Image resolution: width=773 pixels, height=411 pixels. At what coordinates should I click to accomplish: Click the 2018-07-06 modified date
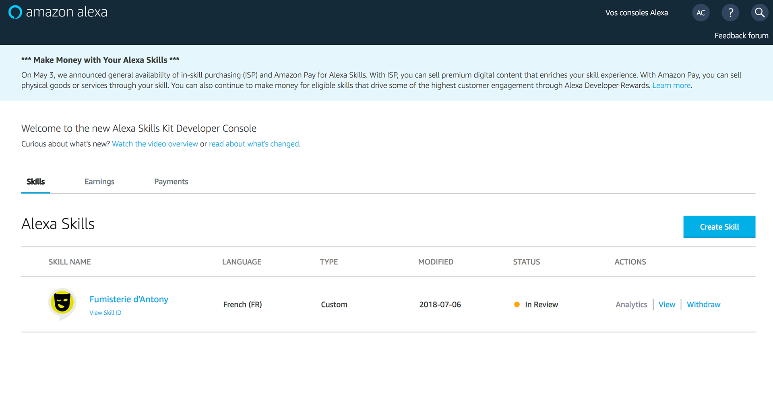click(440, 305)
